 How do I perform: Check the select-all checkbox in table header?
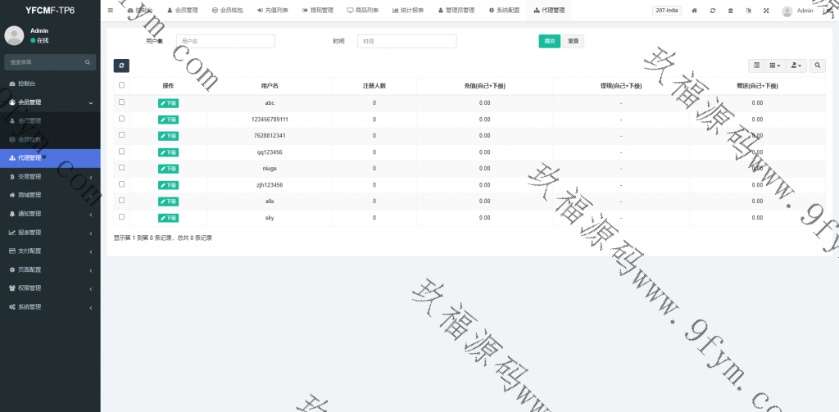click(x=122, y=85)
